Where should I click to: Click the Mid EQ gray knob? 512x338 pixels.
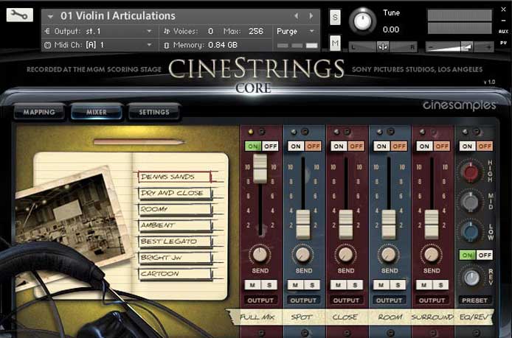(x=471, y=202)
